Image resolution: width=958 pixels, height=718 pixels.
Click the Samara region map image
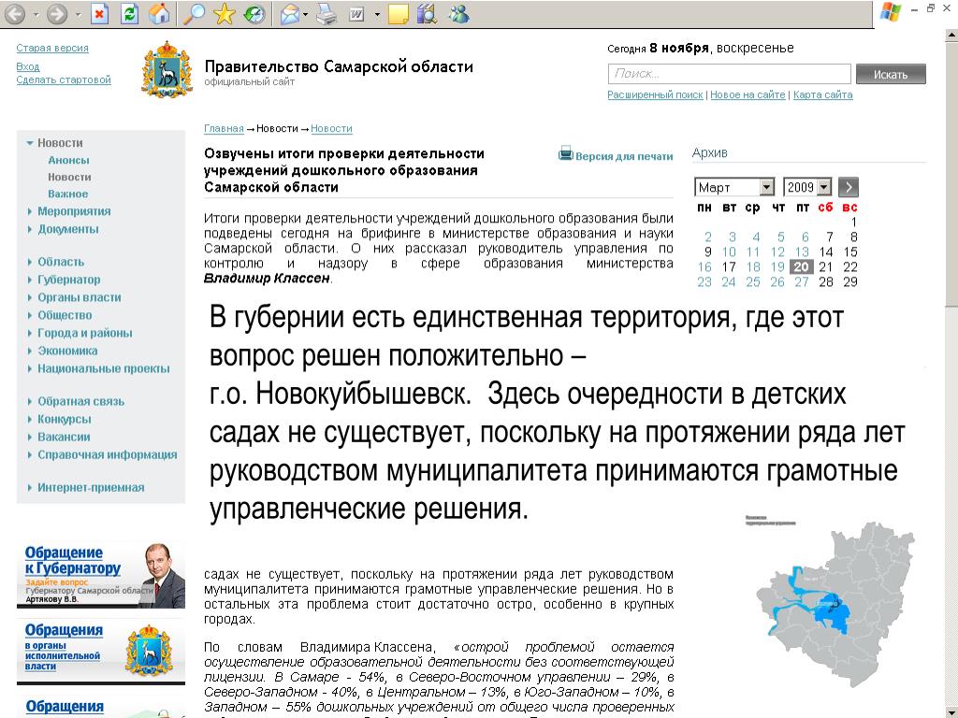coord(835,603)
